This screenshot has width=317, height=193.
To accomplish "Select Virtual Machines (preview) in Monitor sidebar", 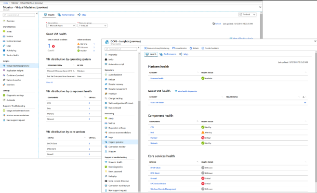I will coord(19,66).
